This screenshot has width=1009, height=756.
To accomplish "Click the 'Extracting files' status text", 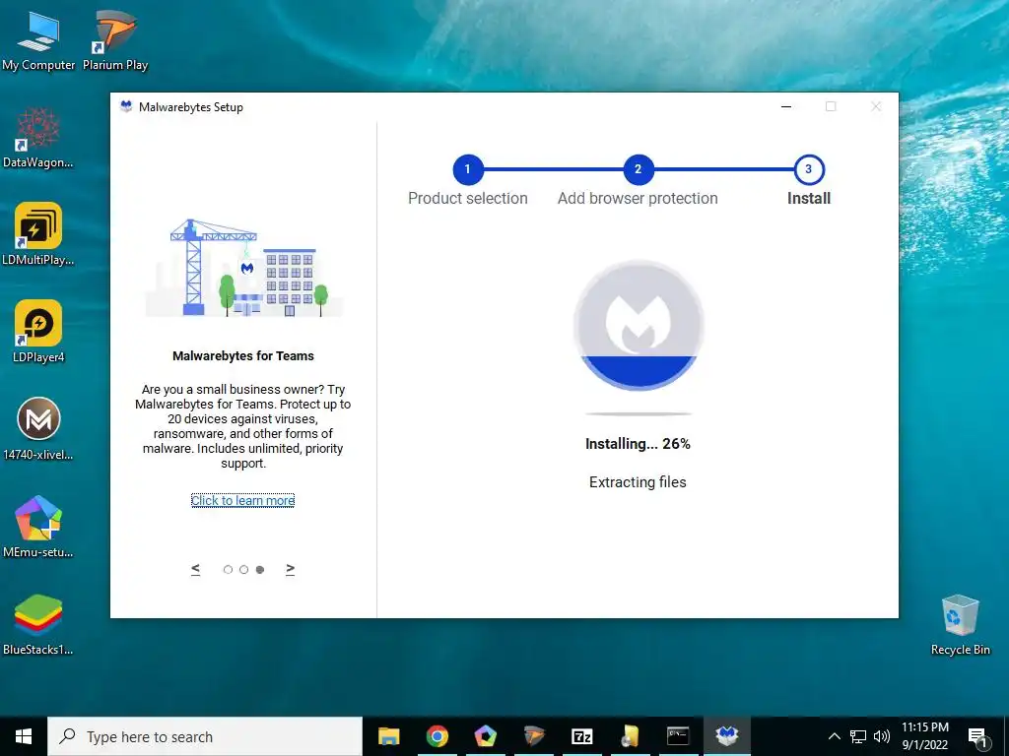I will pos(638,482).
